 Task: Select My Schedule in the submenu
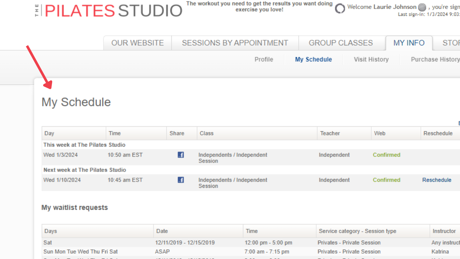pos(313,60)
